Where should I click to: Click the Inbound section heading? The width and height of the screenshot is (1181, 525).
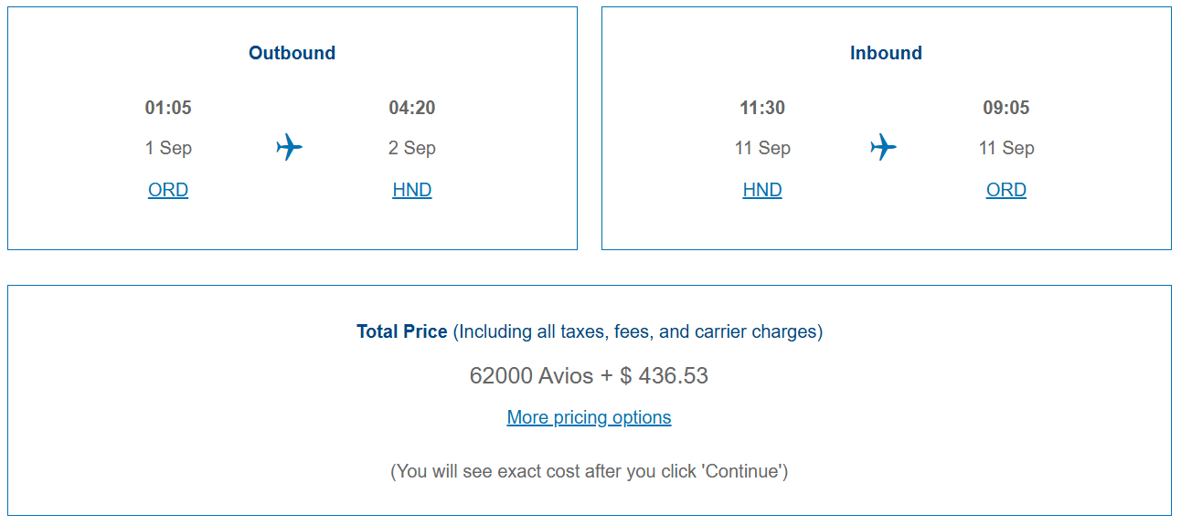coord(886,53)
